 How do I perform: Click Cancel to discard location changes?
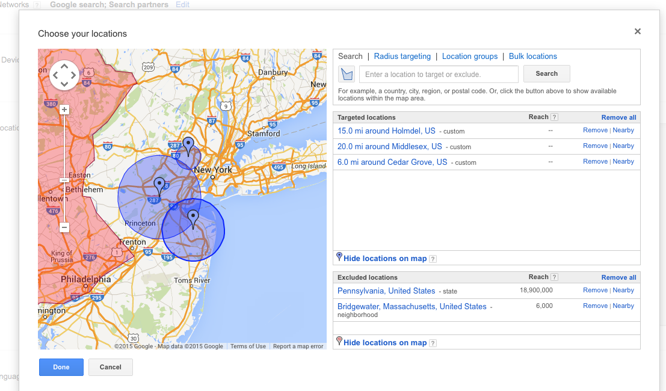pos(110,368)
